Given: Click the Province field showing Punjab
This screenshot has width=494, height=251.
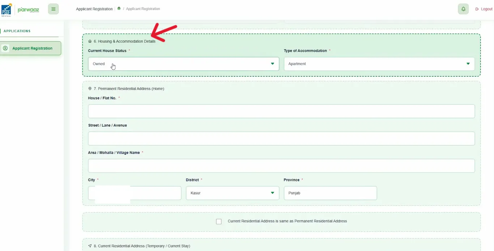Looking at the screenshot, I should pyautogui.click(x=330, y=193).
